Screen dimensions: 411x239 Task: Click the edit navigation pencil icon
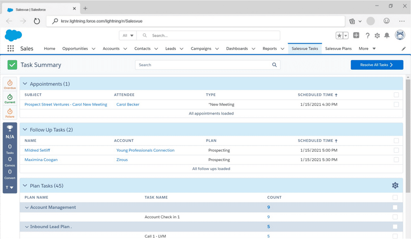pyautogui.click(x=403, y=49)
